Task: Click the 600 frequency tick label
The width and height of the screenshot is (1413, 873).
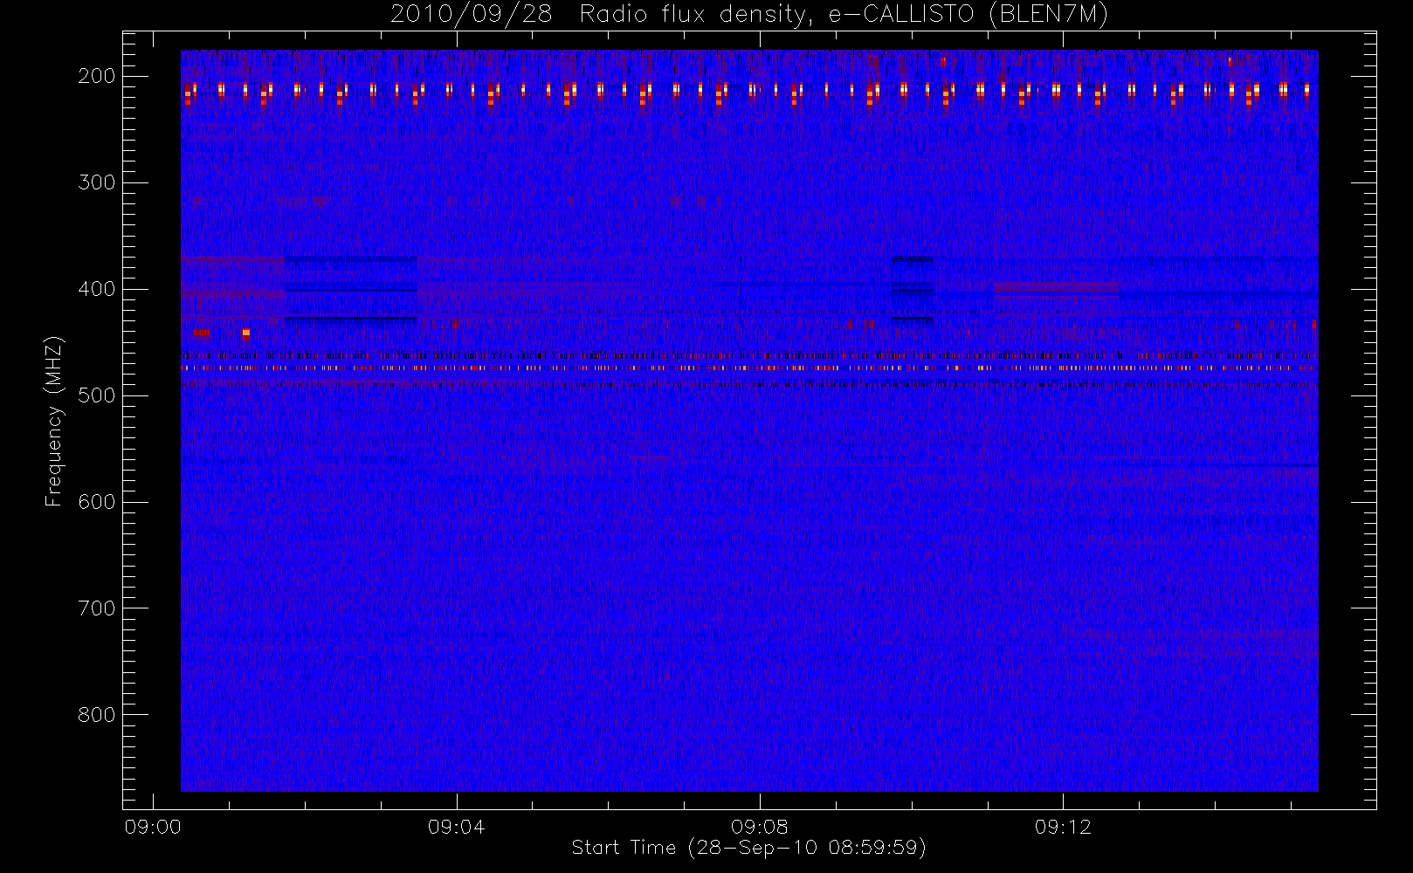Action: click(x=97, y=502)
